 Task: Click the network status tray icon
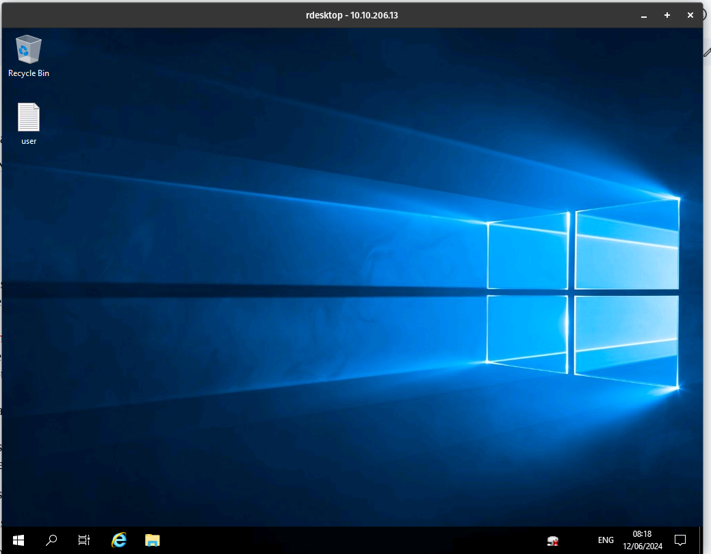(552, 540)
